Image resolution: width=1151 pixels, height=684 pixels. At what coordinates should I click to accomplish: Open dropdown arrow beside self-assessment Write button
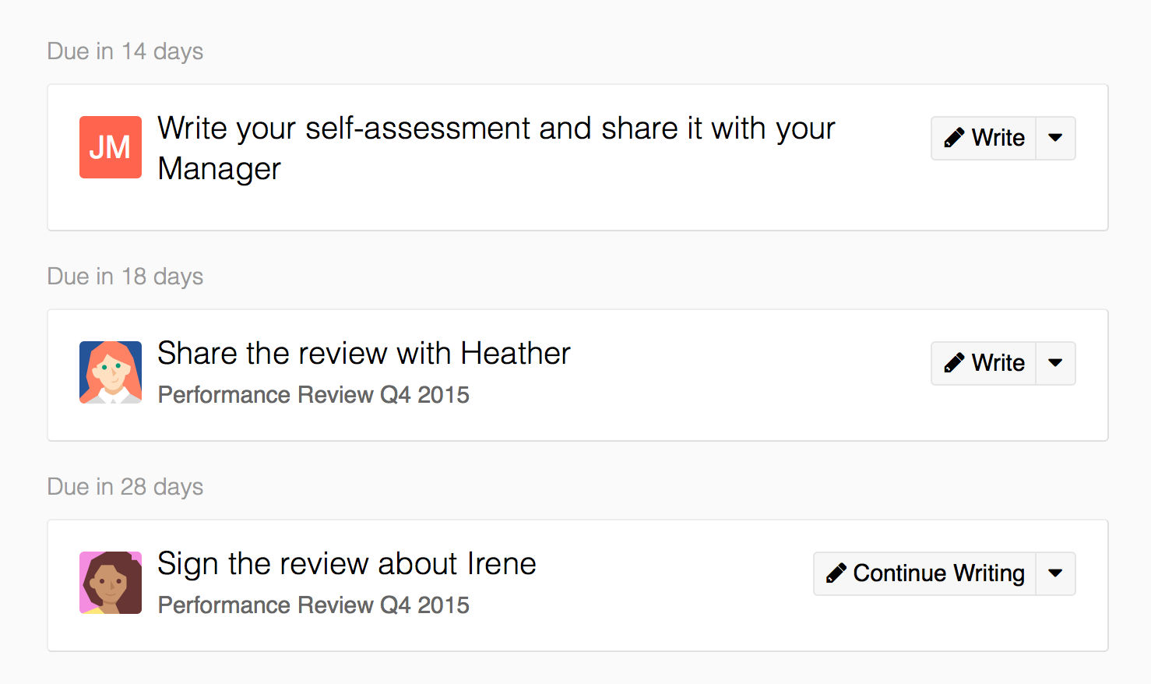click(x=1056, y=138)
